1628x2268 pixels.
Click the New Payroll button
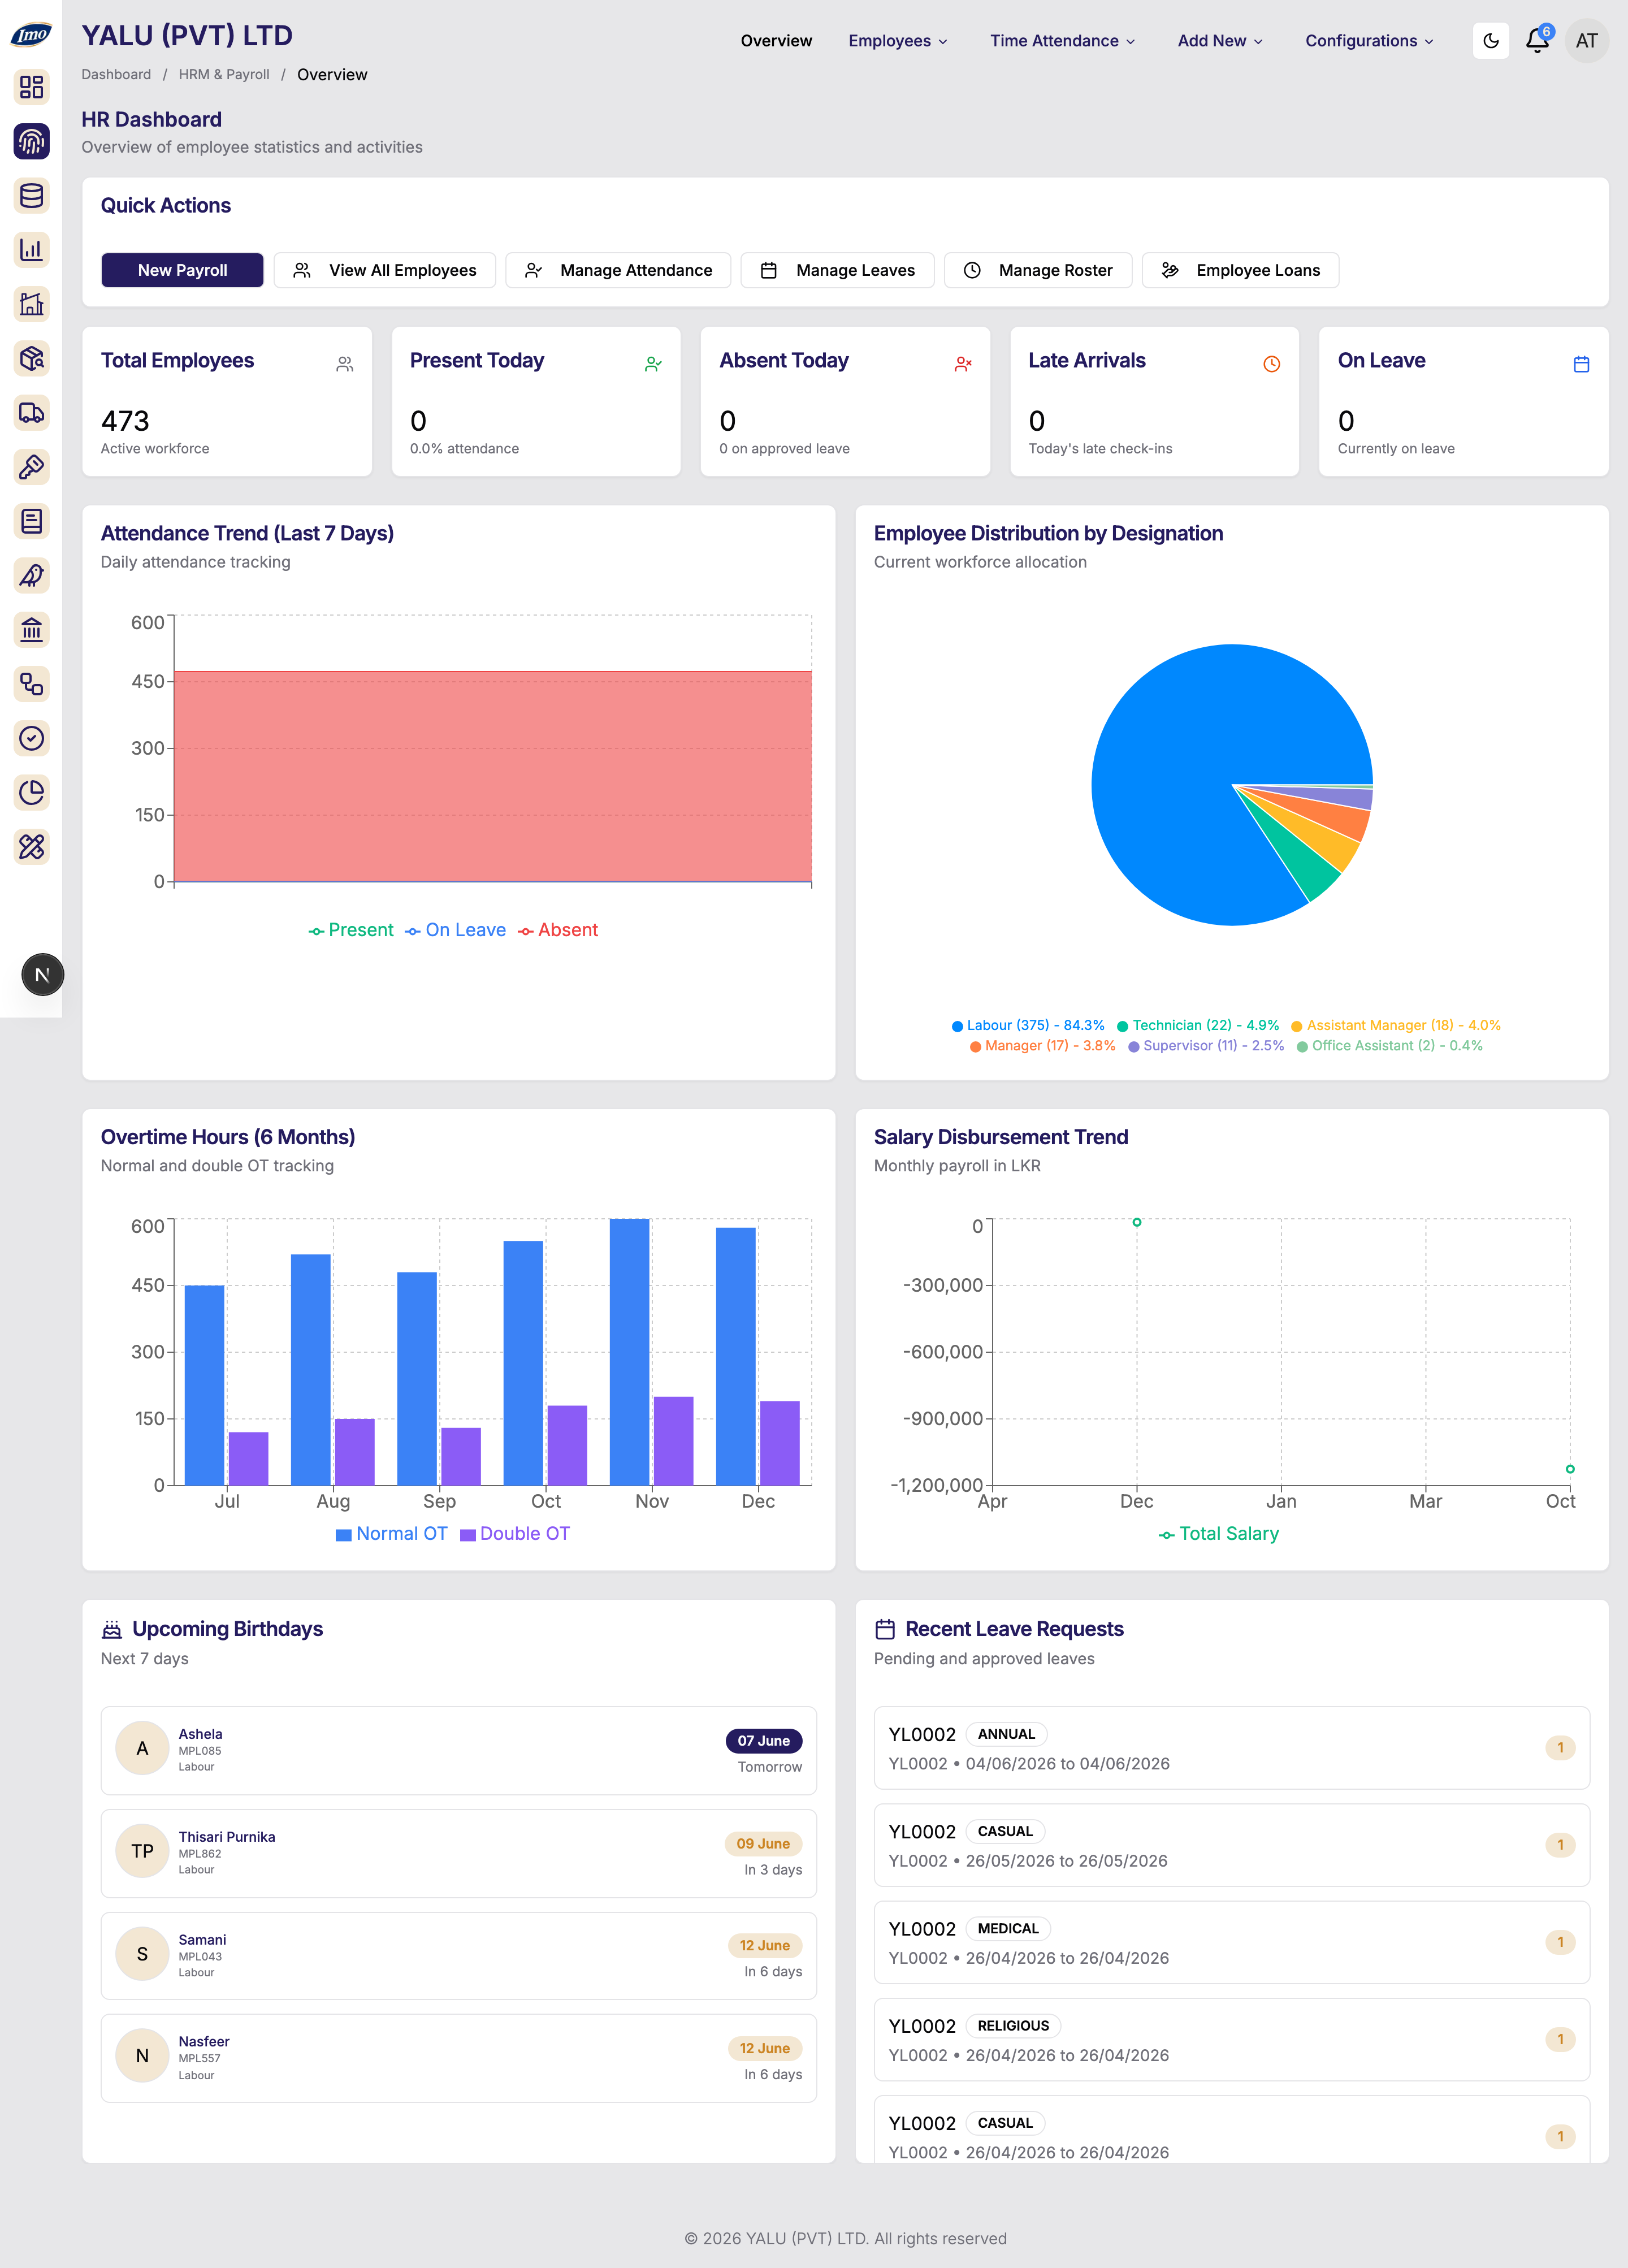[x=182, y=270]
